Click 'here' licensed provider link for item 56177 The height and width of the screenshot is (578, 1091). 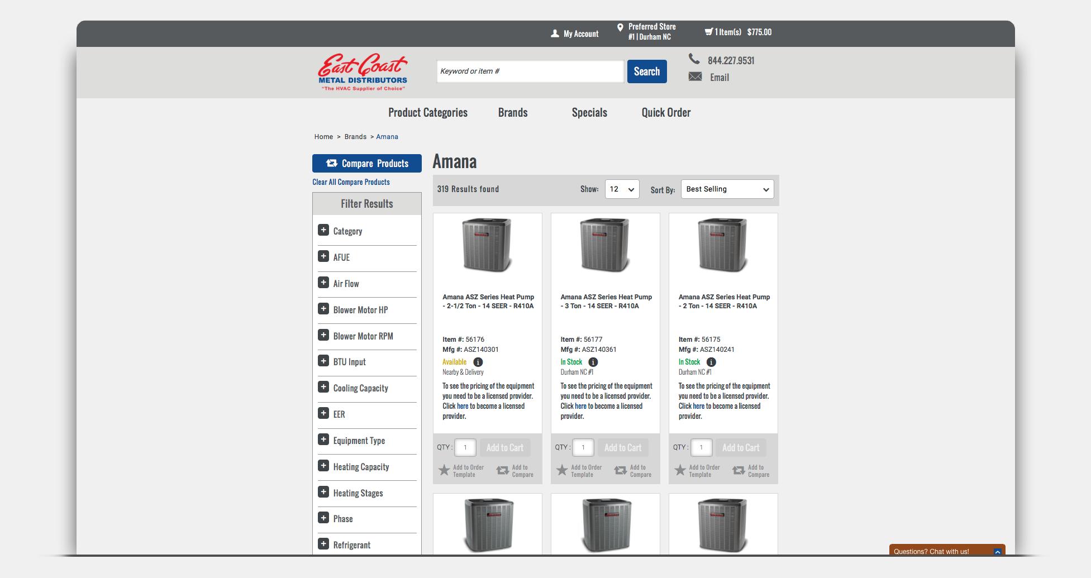point(580,406)
